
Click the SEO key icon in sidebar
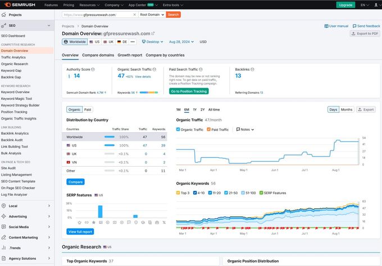click(4, 25)
